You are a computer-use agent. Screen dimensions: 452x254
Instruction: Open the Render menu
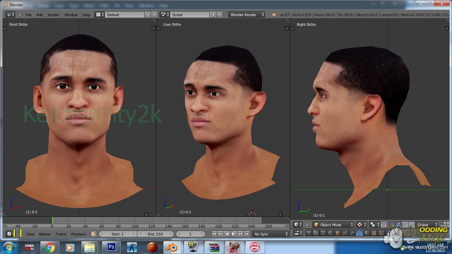tap(53, 15)
